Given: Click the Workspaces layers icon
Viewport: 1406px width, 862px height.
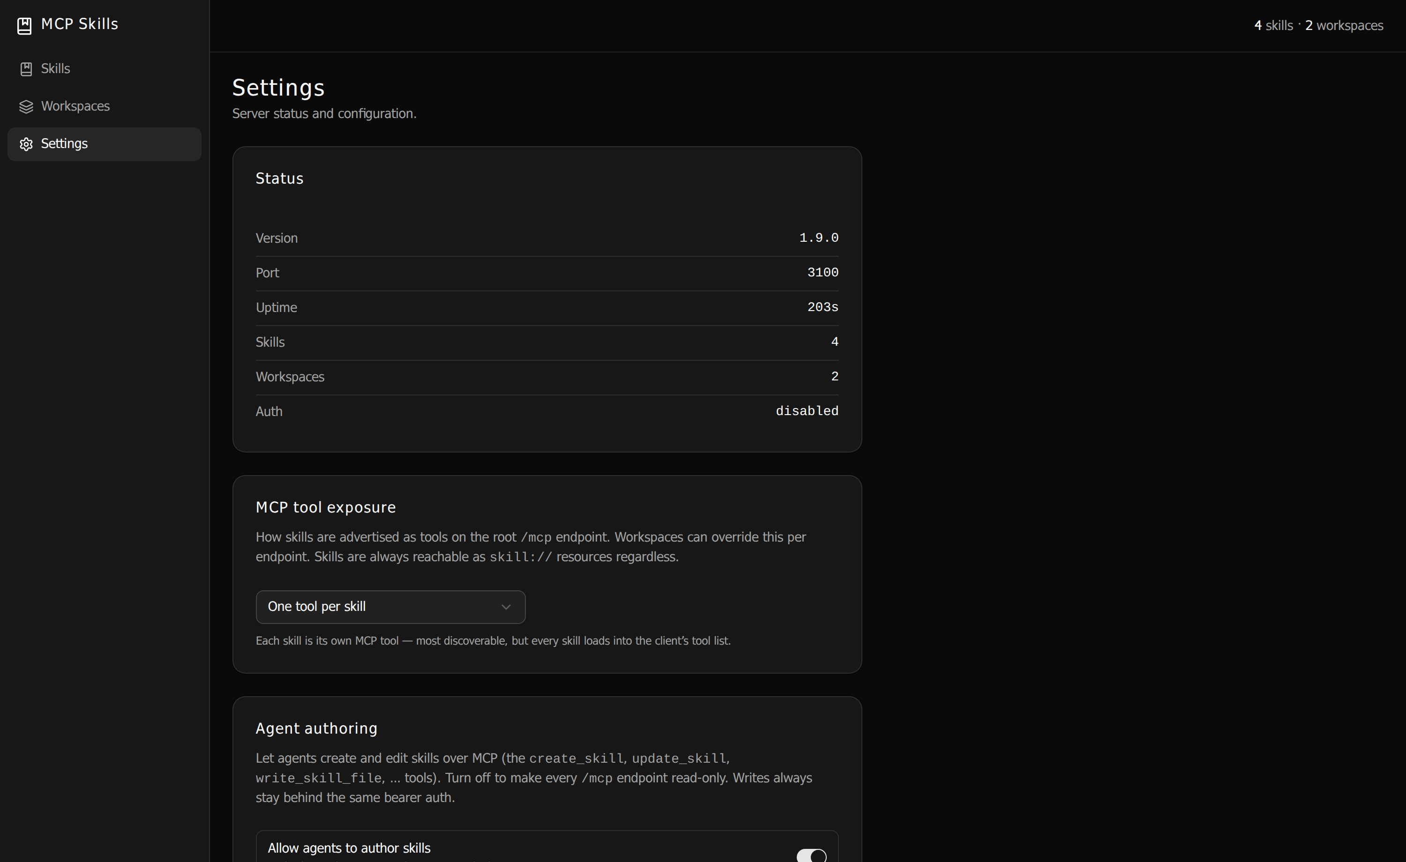Looking at the screenshot, I should tap(26, 107).
